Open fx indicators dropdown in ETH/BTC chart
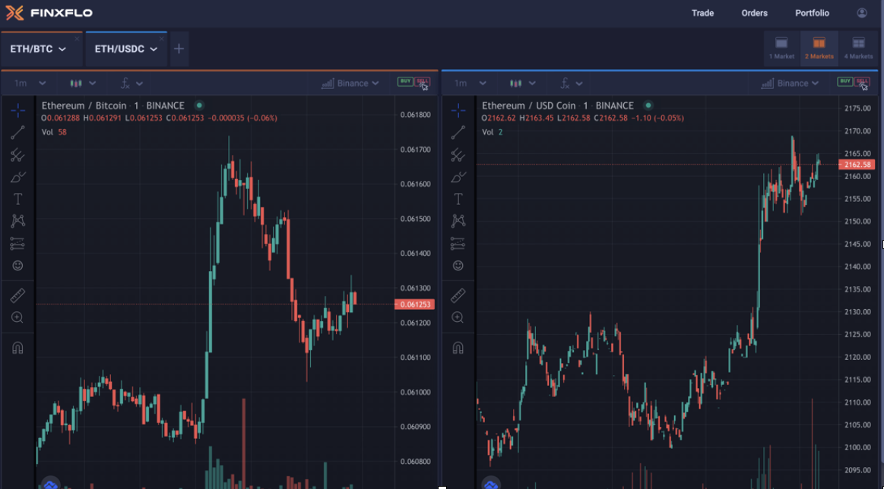The height and width of the screenshot is (489, 884). coord(132,84)
